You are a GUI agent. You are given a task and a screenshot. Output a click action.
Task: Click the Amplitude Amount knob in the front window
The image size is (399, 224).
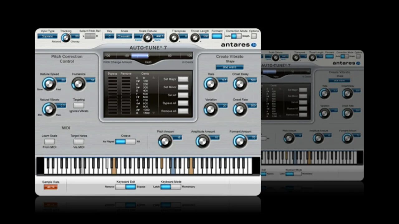202,141
